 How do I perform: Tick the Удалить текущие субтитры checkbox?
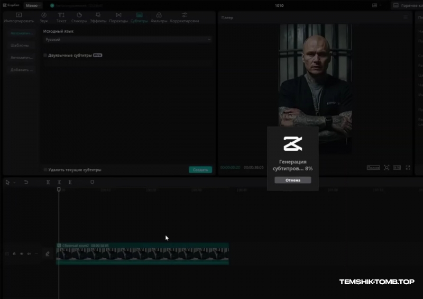click(45, 170)
